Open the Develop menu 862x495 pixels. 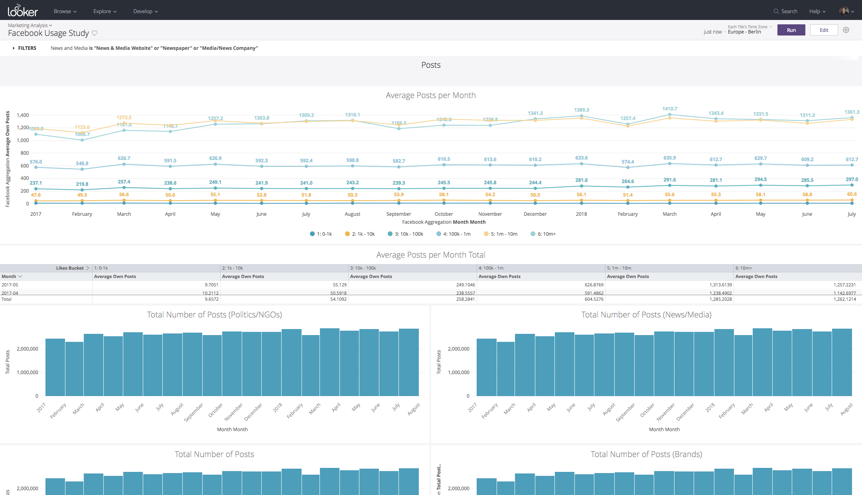pyautogui.click(x=146, y=11)
